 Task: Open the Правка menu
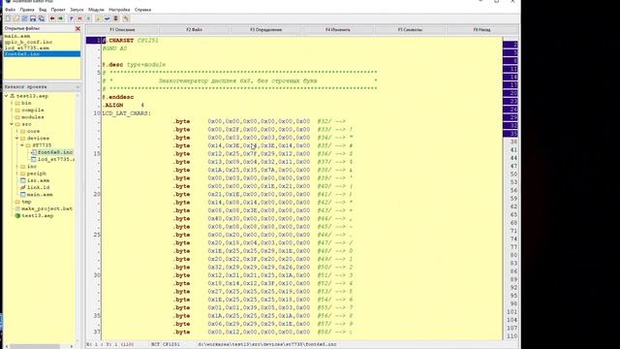27,10
